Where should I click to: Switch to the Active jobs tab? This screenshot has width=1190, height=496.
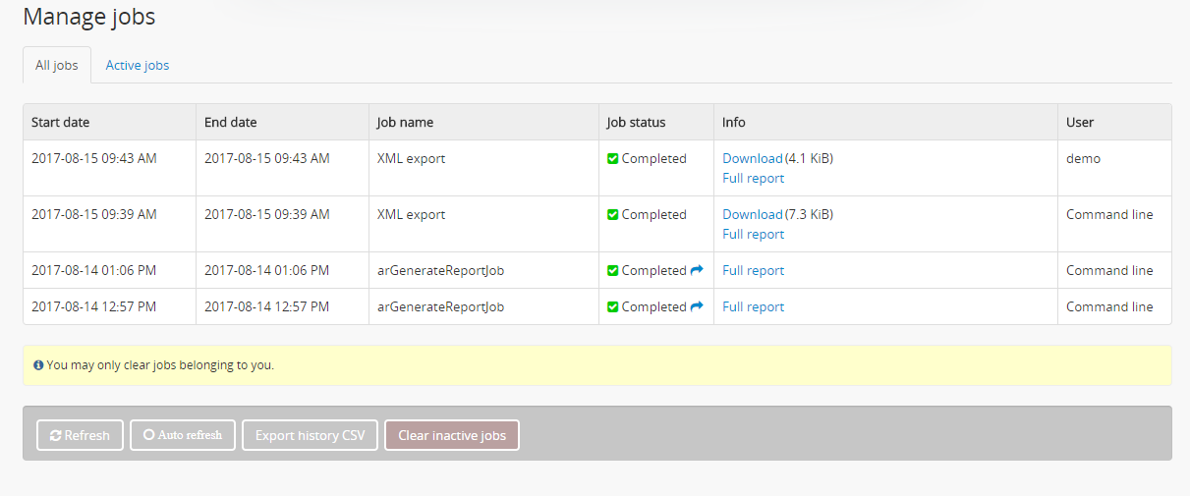[x=138, y=66]
